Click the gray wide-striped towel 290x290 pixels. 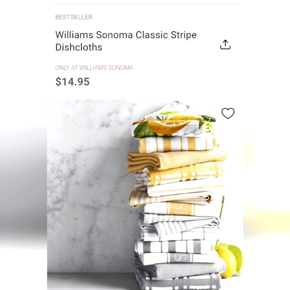174,247
